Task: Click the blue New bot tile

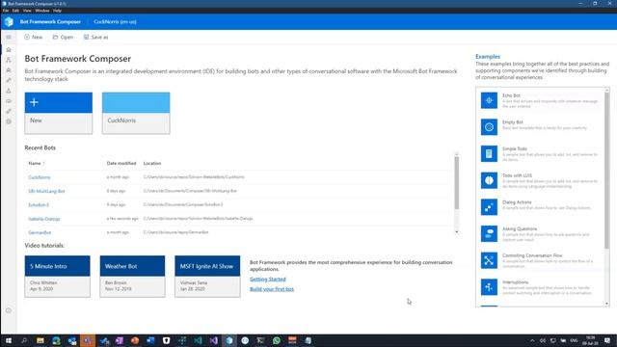Action: pyautogui.click(x=59, y=113)
